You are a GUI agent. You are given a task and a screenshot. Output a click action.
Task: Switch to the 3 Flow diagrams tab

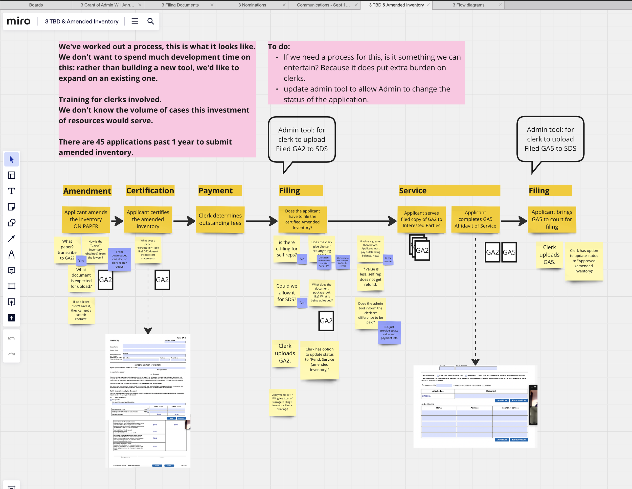point(468,5)
